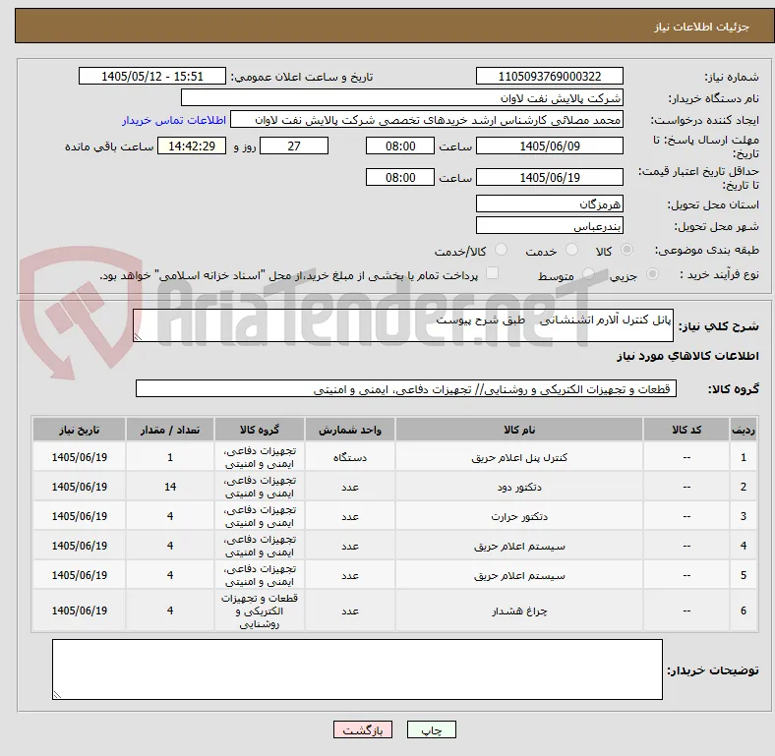This screenshot has width=775, height=756.
Task: Click the remaining time field 14:42:29
Action: point(192,146)
